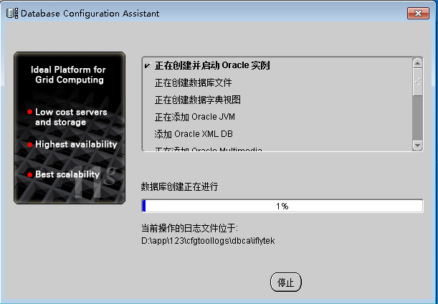Click the log path D:\app\123\cfgtoollogs\dbca\iflytek

pyautogui.click(x=208, y=241)
